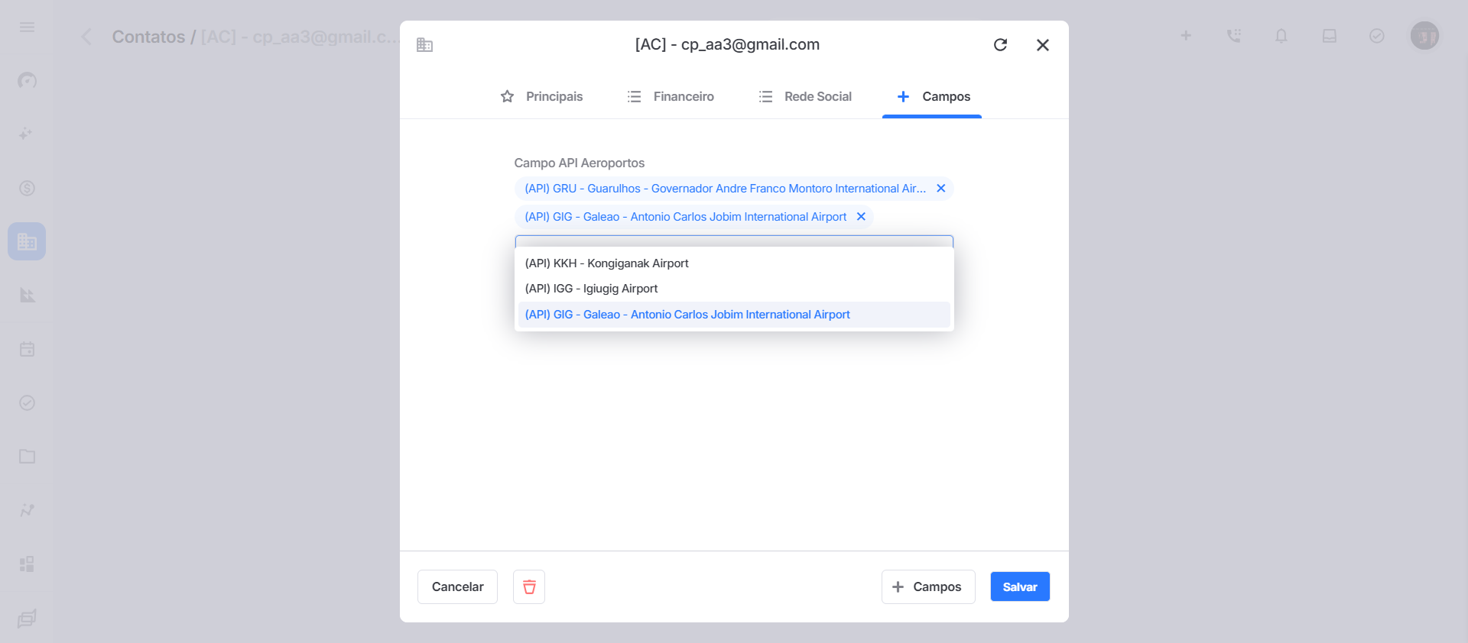Click the building icon in dialog header
The height and width of the screenshot is (643, 1468).
425,45
